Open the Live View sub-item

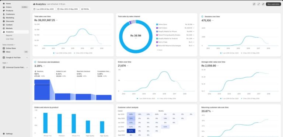pos(10,39)
